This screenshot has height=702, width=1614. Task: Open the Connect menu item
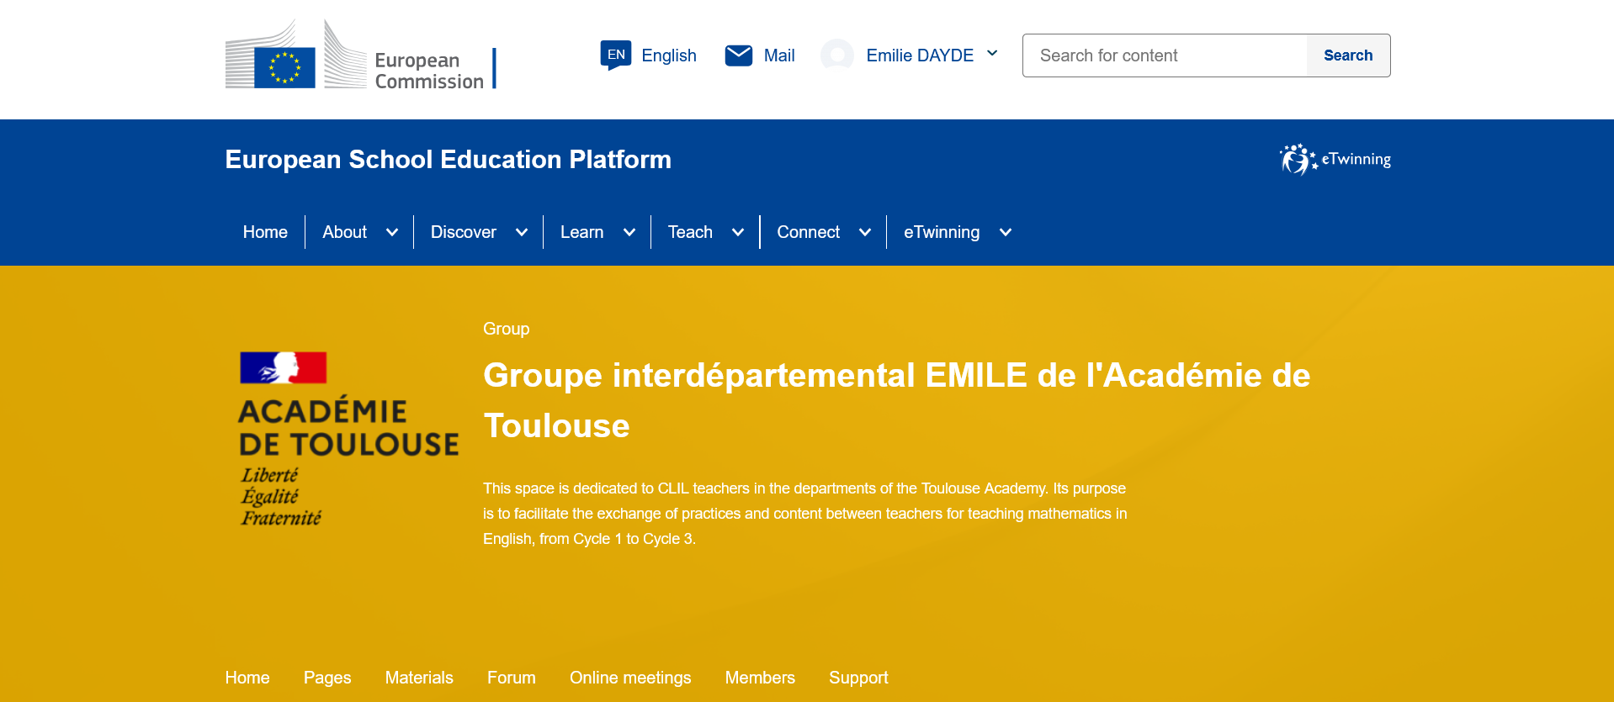808,232
